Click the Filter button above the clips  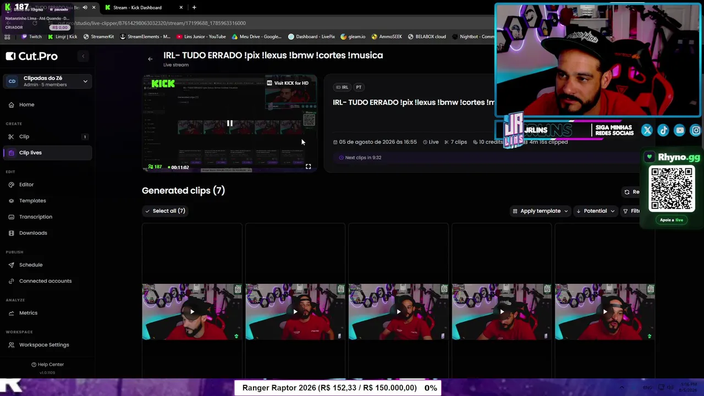click(631, 211)
